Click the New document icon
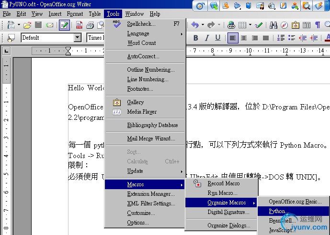The width and height of the screenshot is (330, 235). click(11, 25)
